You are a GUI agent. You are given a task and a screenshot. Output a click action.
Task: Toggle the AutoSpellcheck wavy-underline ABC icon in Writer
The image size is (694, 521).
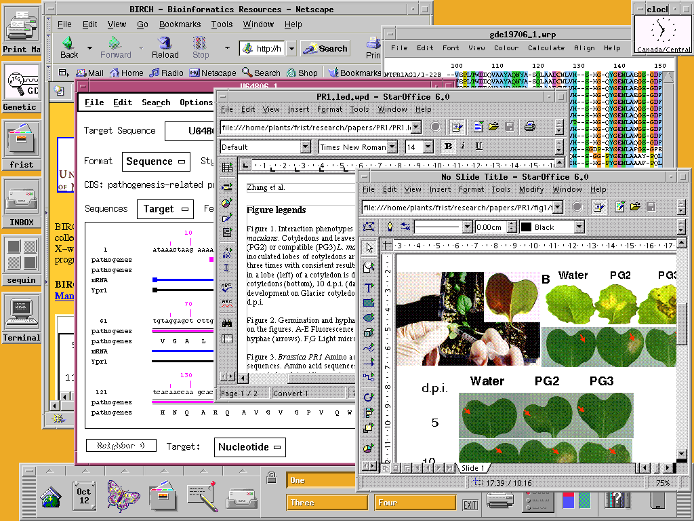[x=227, y=303]
